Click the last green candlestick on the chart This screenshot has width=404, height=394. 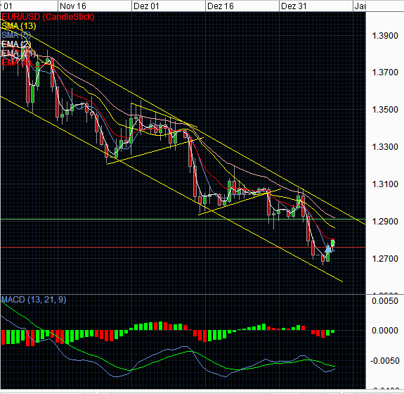pos(333,243)
